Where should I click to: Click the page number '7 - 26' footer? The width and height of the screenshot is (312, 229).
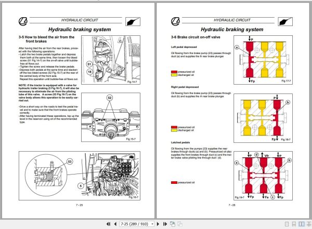tap(232, 205)
